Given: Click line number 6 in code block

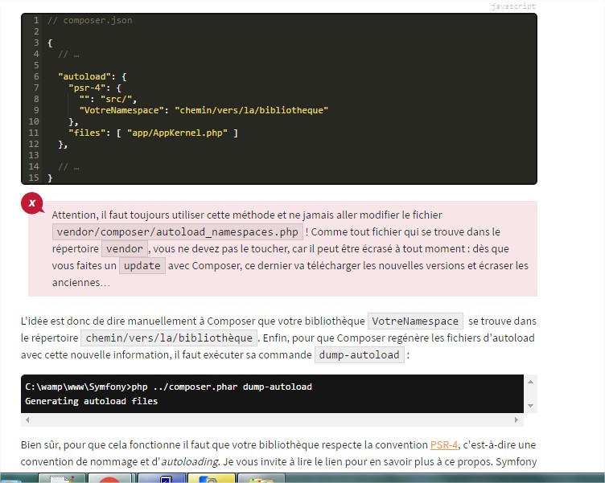Looking at the screenshot, I should (x=36, y=76).
